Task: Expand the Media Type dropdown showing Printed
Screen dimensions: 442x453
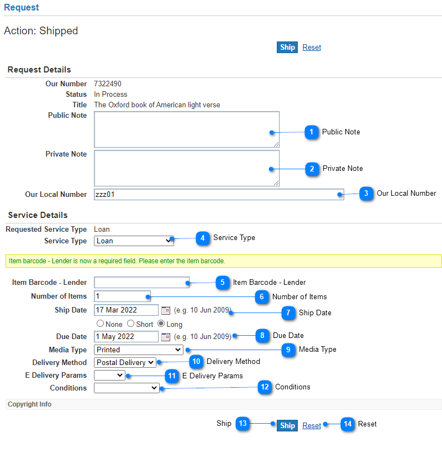Action: 139,350
